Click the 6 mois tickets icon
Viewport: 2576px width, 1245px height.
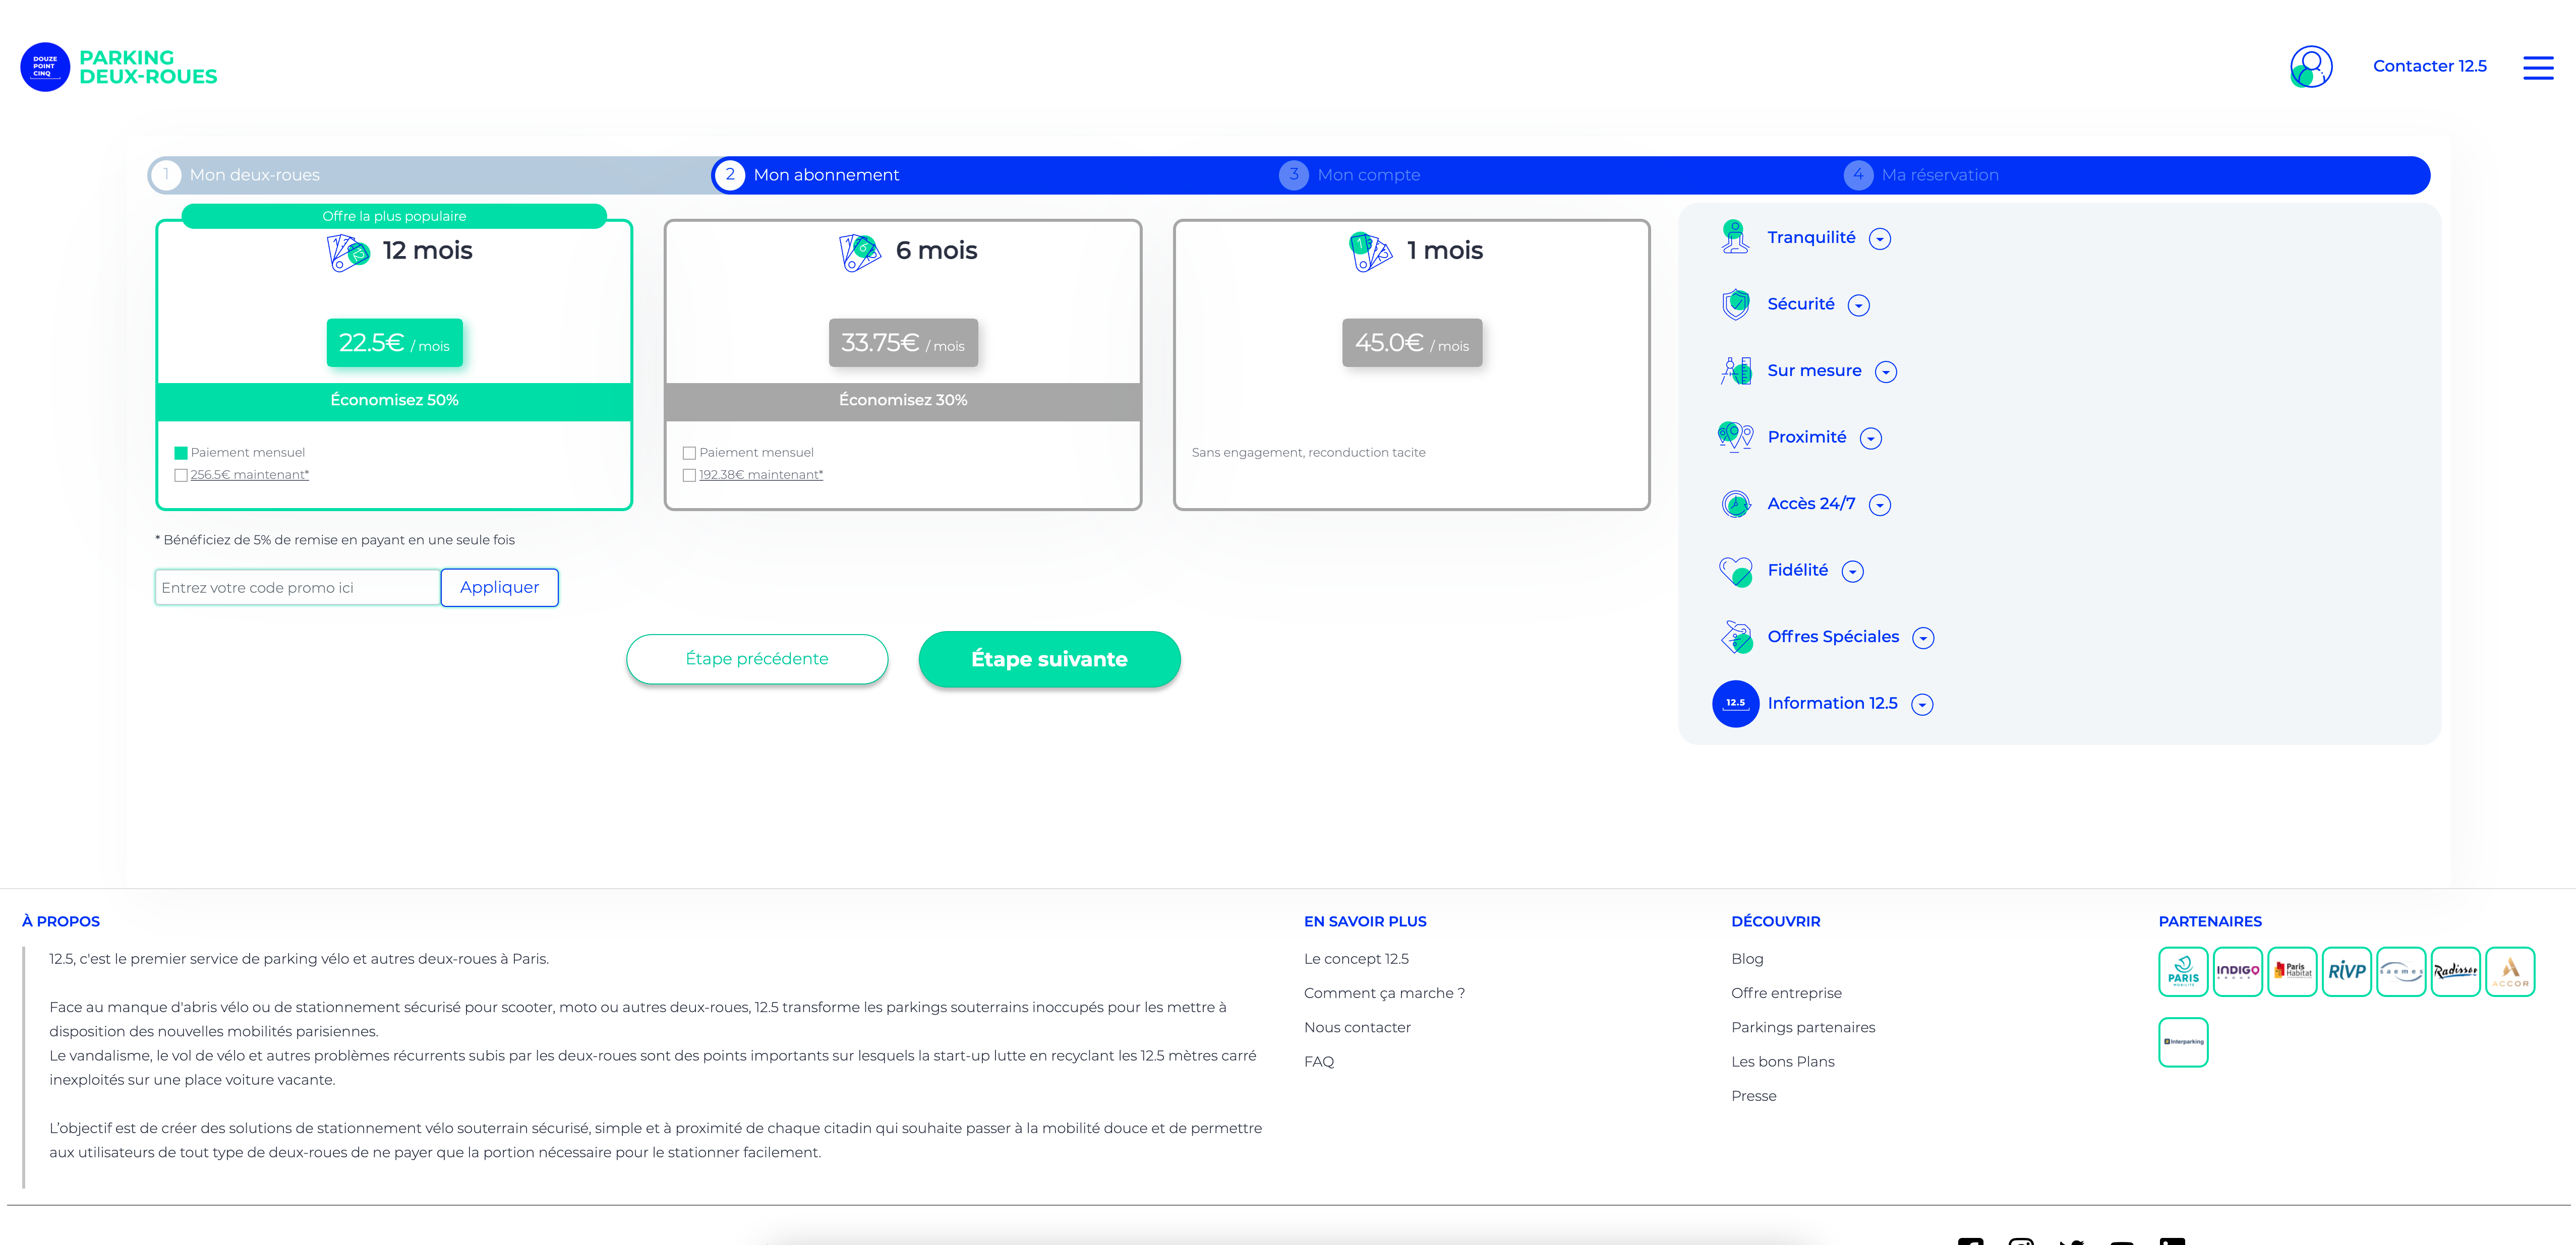(x=859, y=252)
